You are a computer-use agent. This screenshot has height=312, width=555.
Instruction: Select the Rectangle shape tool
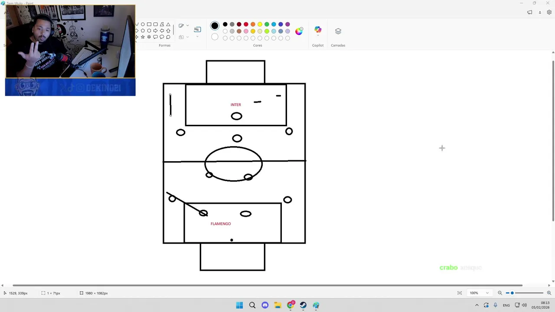point(149,24)
